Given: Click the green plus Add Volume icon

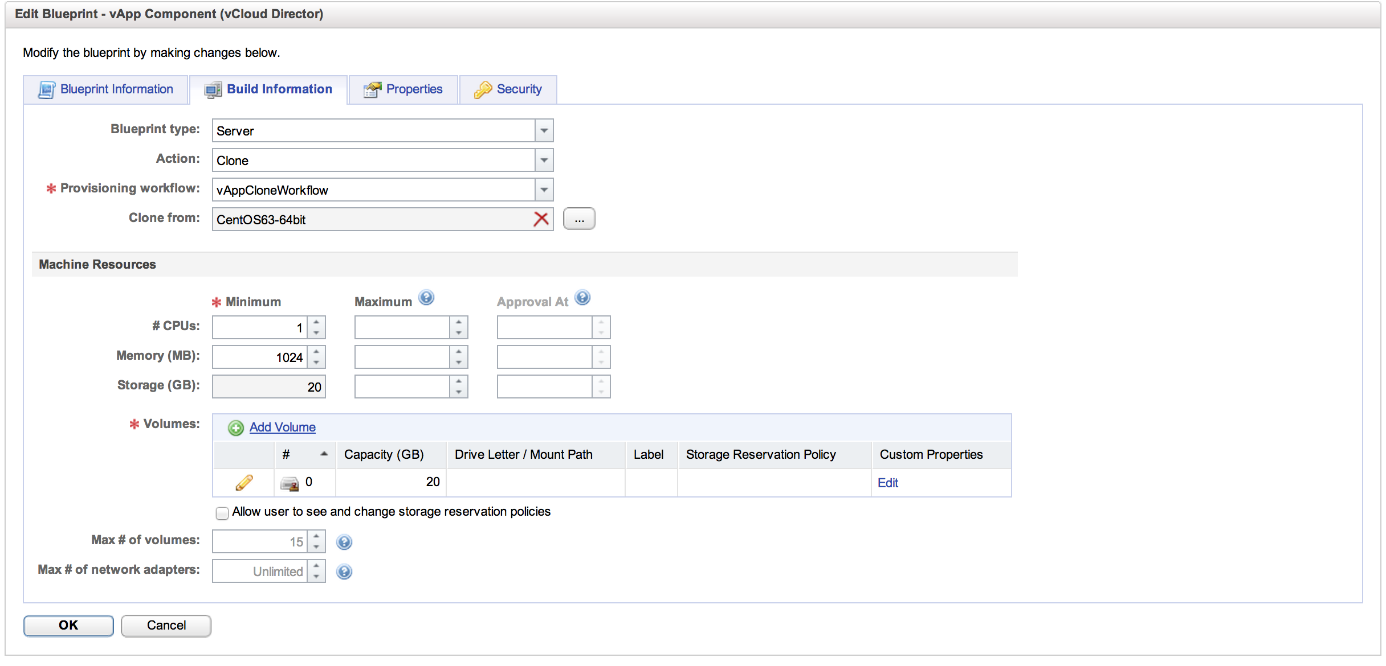Looking at the screenshot, I should coord(235,427).
